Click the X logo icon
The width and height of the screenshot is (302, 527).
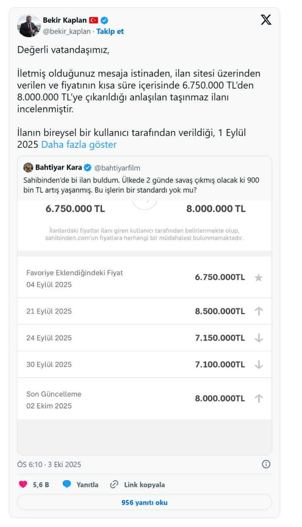pos(266,20)
